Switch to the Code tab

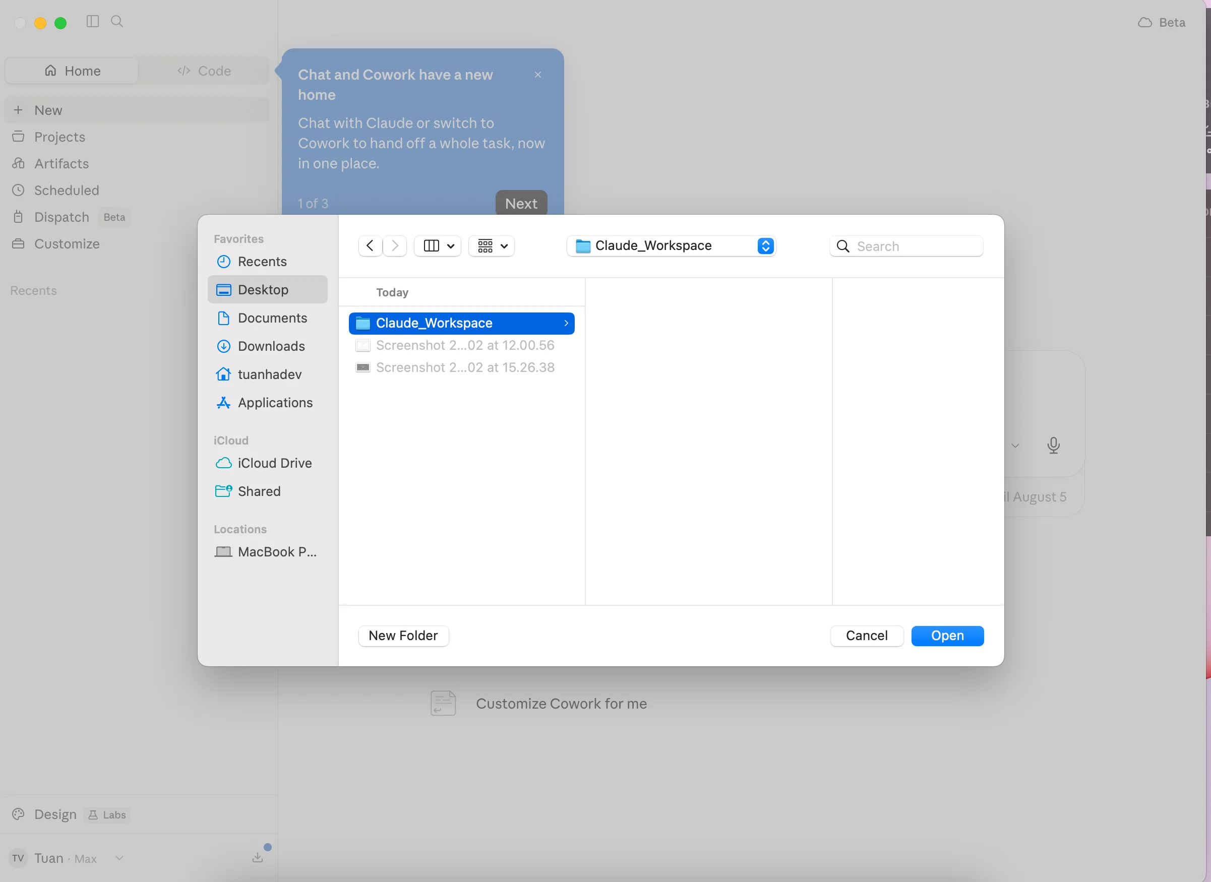[x=204, y=71]
